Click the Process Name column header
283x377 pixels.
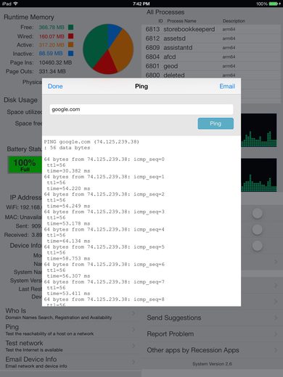click(181, 21)
